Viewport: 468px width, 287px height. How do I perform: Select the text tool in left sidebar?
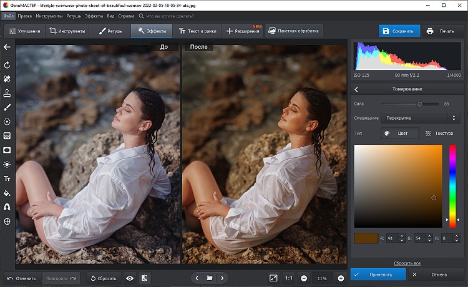[x=7, y=178]
